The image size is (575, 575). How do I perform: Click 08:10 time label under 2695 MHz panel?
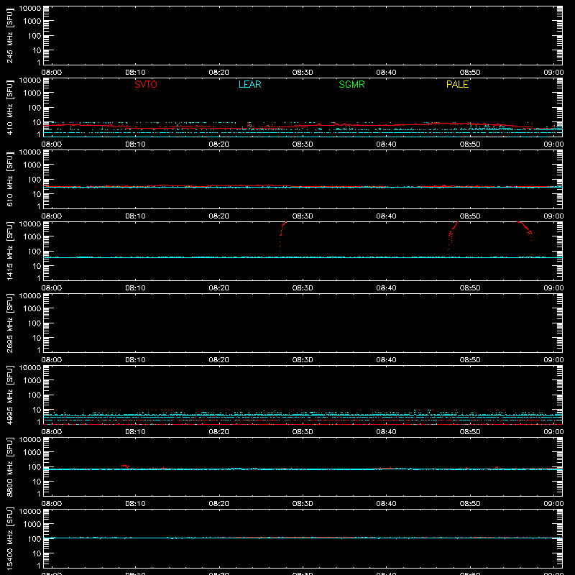pyautogui.click(x=135, y=360)
